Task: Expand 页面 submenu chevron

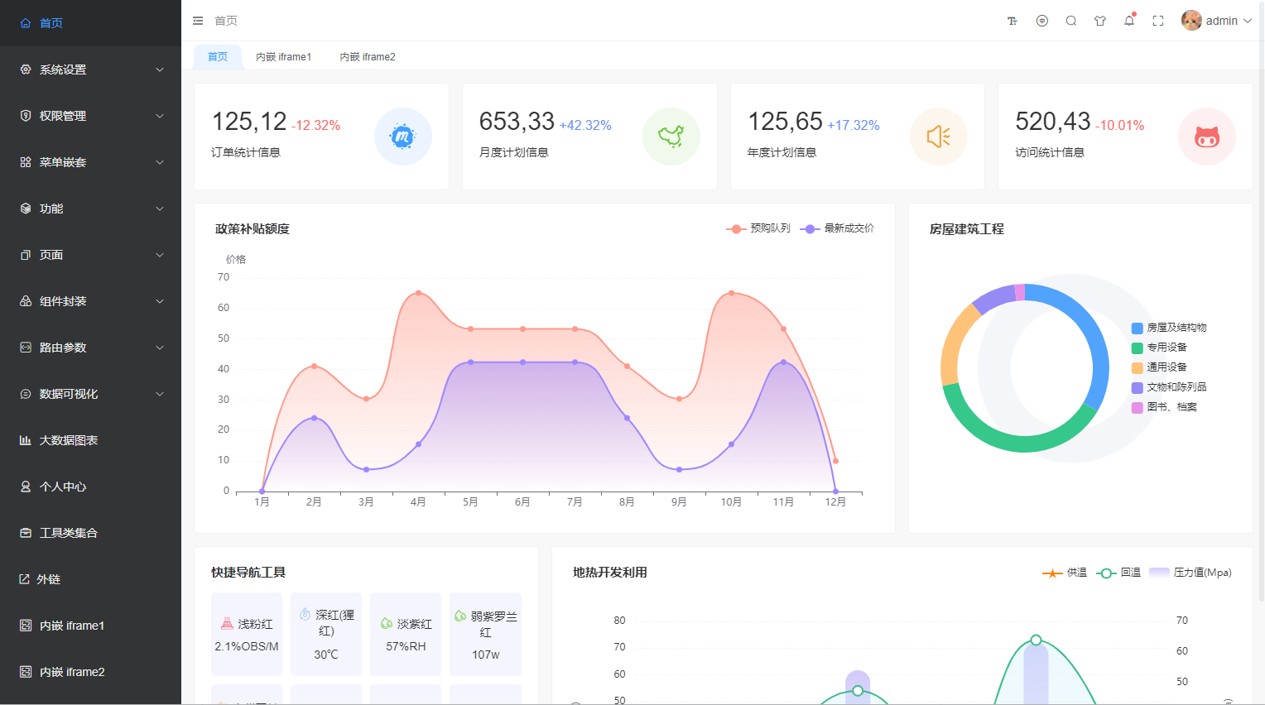Action: (160, 255)
